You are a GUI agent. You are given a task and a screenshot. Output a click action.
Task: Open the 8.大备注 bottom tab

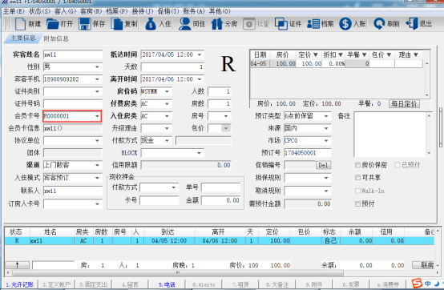point(277,284)
